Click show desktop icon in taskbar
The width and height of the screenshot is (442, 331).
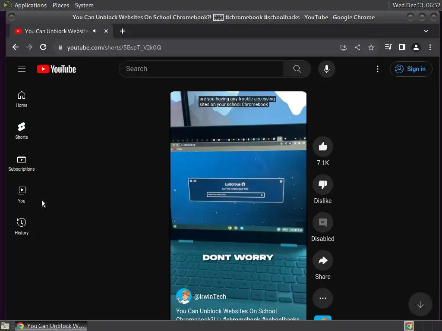5,326
